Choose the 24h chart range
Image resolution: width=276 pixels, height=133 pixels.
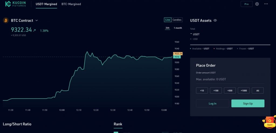tap(167, 28)
